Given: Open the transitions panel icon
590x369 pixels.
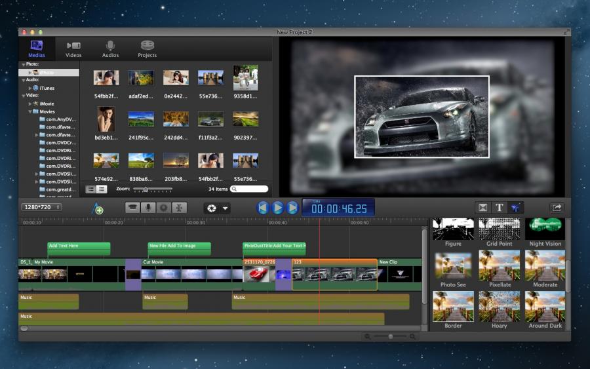Looking at the screenshot, I should pyautogui.click(x=482, y=208).
